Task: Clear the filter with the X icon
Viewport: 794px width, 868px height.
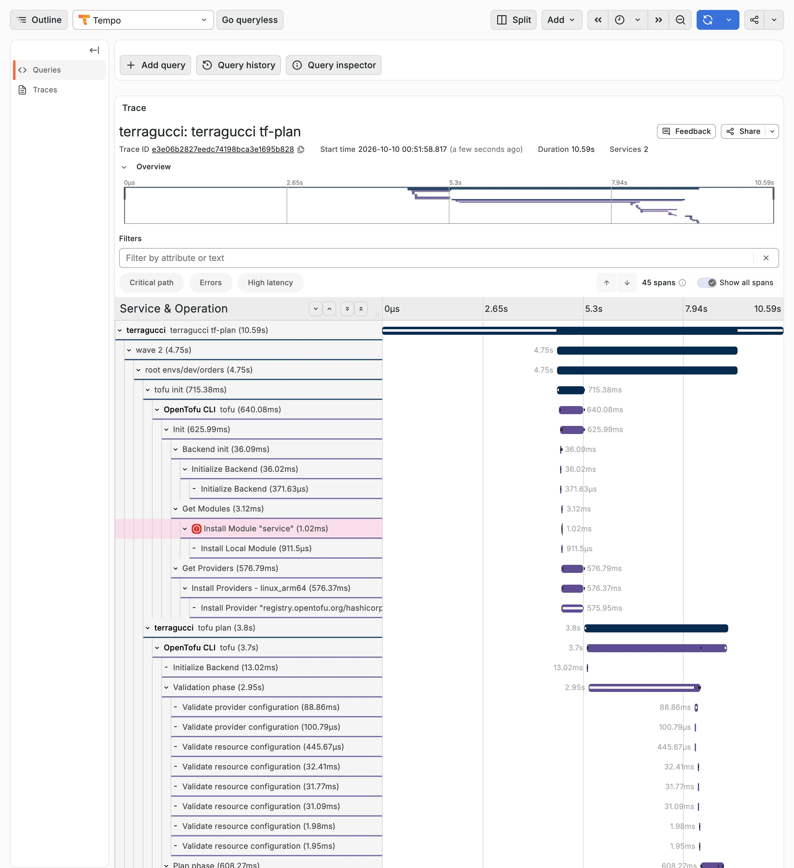Action: pyautogui.click(x=766, y=258)
